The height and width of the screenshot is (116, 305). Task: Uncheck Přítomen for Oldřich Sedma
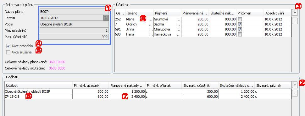[x=240, y=24]
